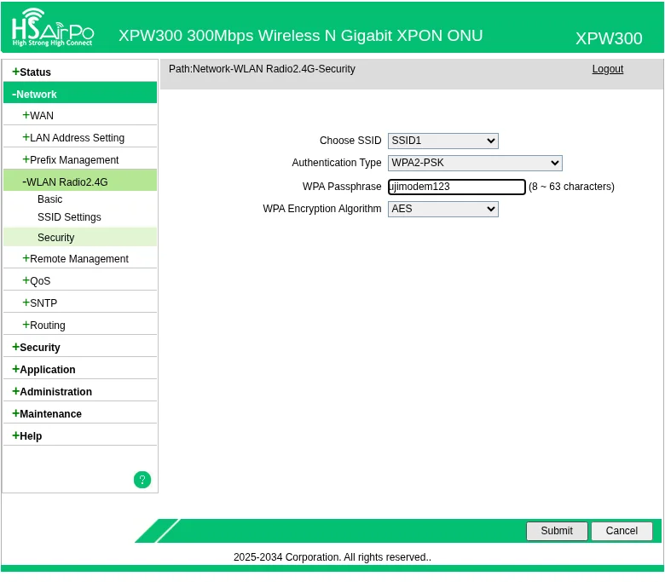Open the WPA Encryption Algorithm dropdown
The image size is (665, 582).
click(x=442, y=209)
